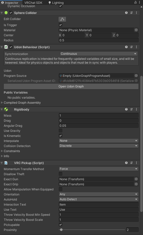This screenshot has height=235, width=143.
Task: Click the Use Text field
Action: [x=99, y=209]
